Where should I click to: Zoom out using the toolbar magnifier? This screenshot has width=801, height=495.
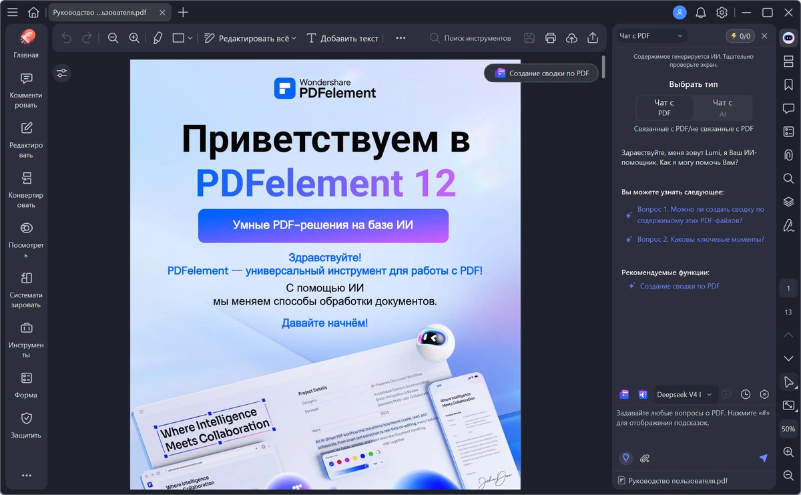coord(113,38)
